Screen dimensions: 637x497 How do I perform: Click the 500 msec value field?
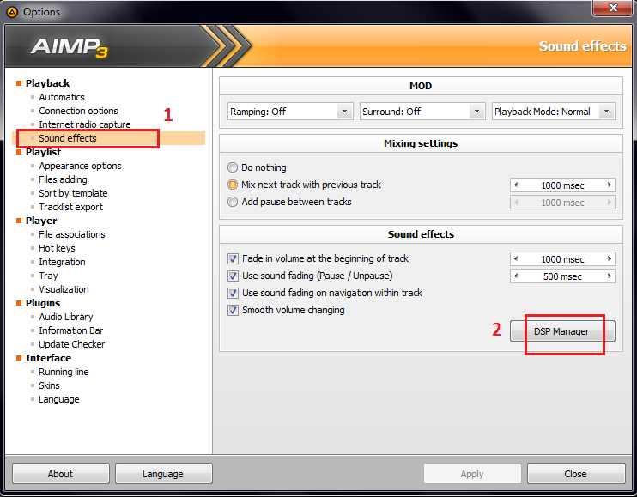[562, 276]
